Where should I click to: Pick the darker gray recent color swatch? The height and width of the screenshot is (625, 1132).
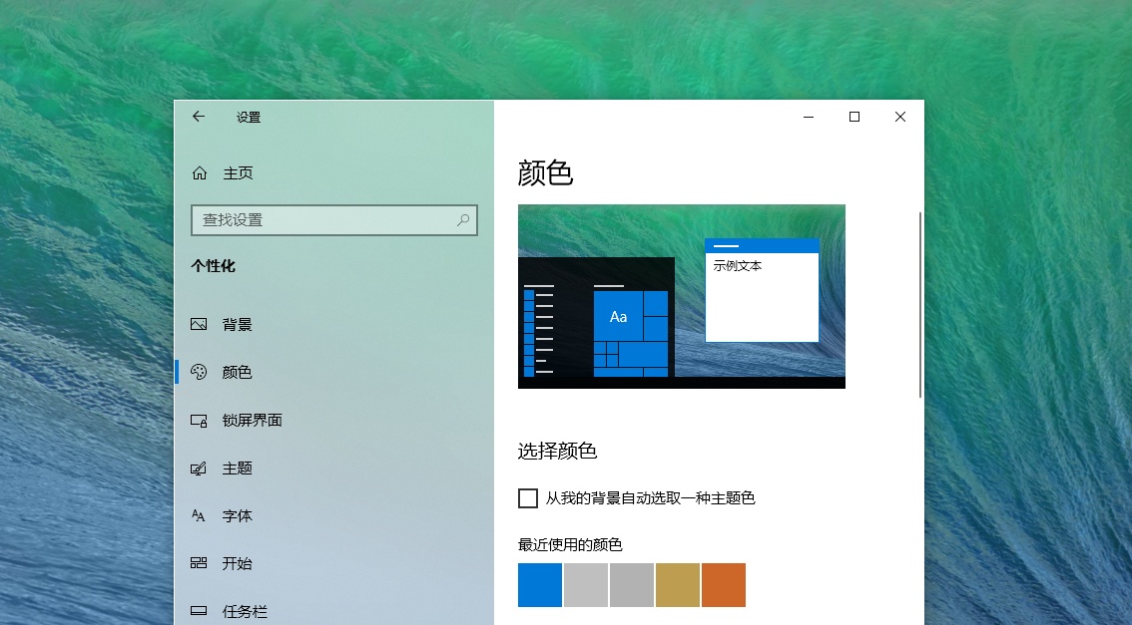click(x=632, y=585)
